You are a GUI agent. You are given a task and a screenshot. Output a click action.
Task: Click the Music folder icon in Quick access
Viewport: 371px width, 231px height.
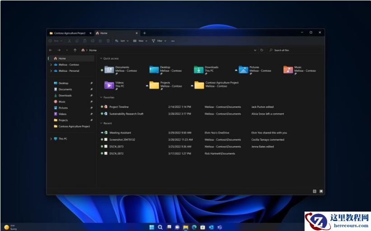(x=288, y=69)
